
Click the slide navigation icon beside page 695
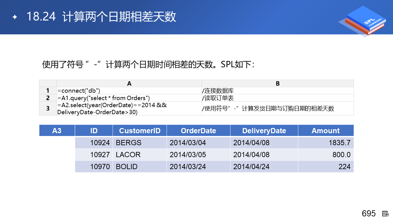(x=386, y=214)
